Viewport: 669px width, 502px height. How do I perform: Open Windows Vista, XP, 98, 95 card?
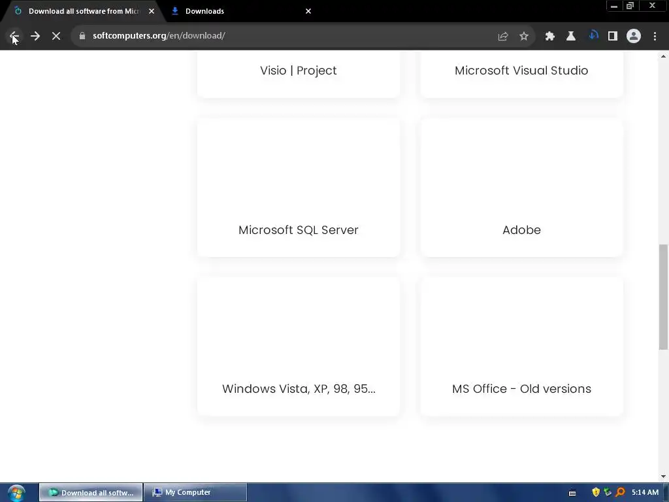coord(299,346)
